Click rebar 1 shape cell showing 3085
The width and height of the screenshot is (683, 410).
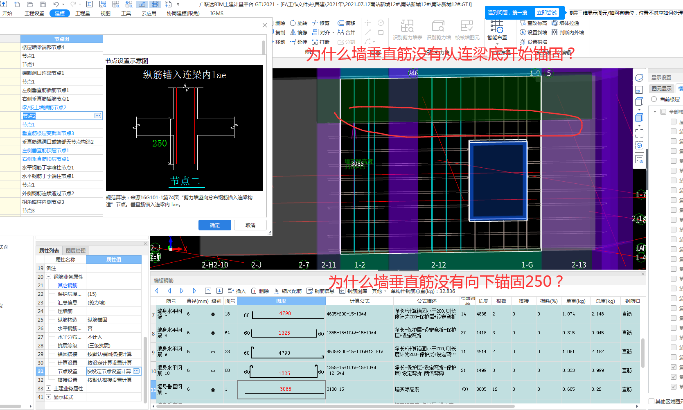point(282,389)
